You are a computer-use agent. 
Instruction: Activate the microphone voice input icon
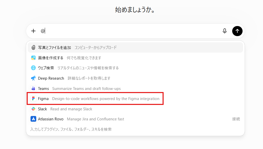(225, 31)
